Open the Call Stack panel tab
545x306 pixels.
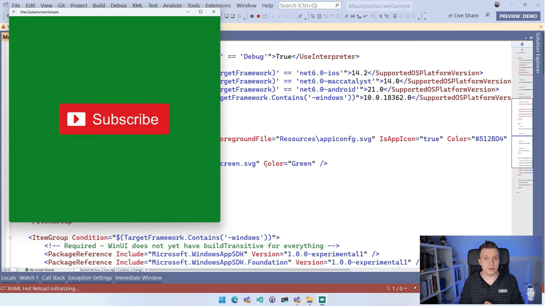point(53,277)
